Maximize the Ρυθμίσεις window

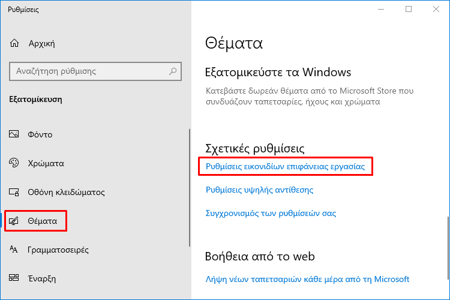point(409,9)
